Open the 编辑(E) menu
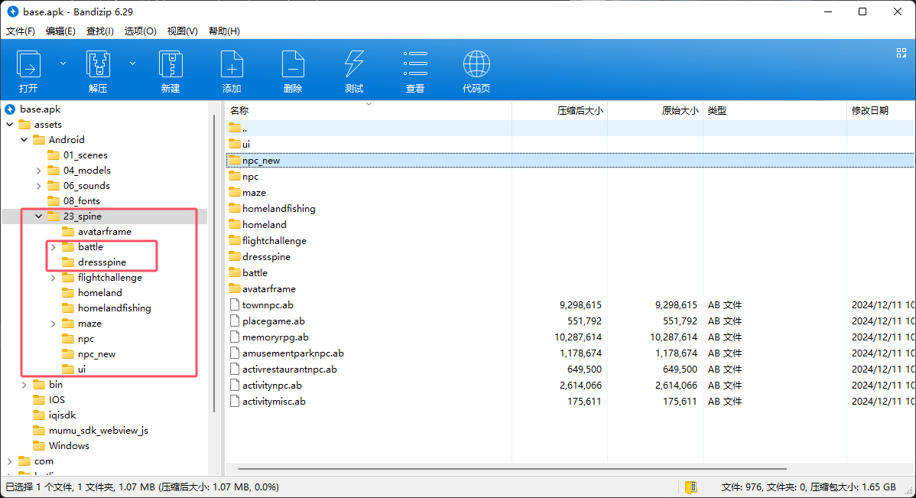This screenshot has height=498, width=916. 60,31
